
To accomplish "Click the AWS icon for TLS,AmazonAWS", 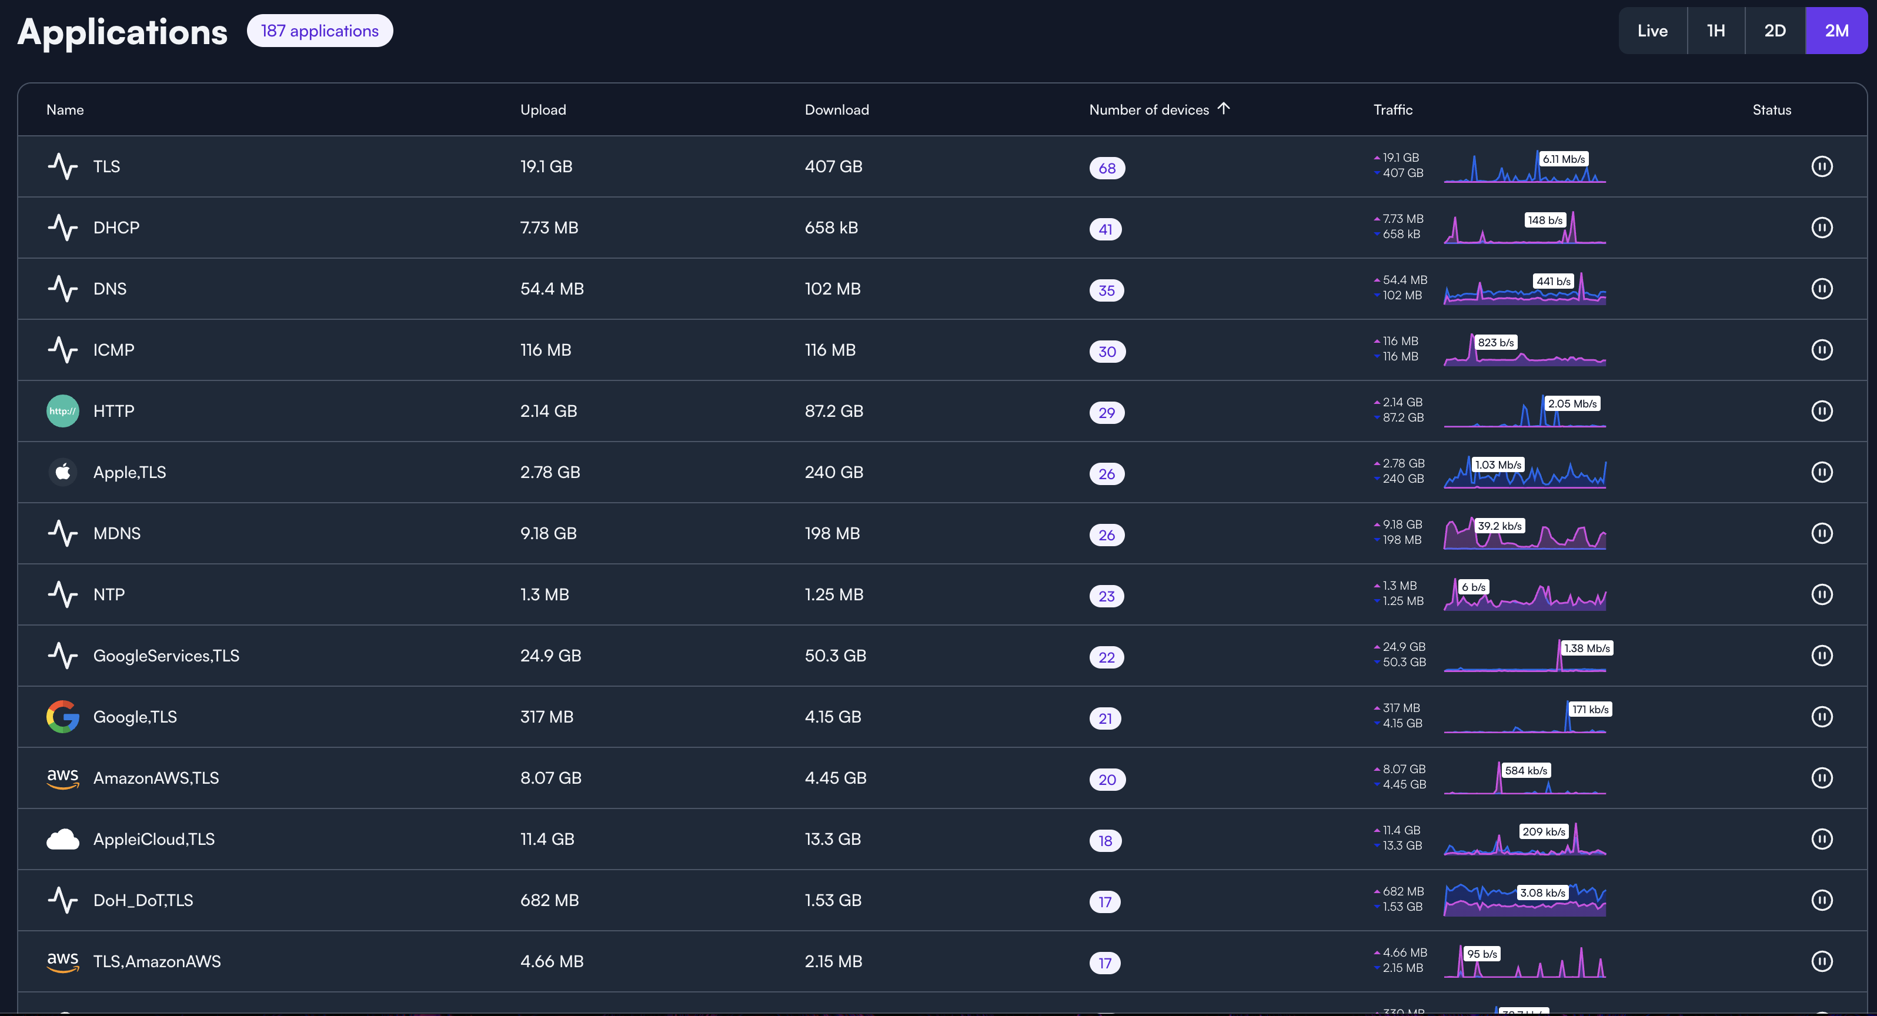I will pyautogui.click(x=63, y=961).
